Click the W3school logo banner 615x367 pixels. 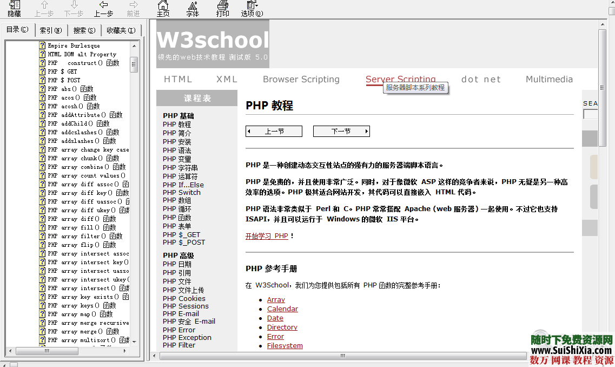click(x=213, y=44)
